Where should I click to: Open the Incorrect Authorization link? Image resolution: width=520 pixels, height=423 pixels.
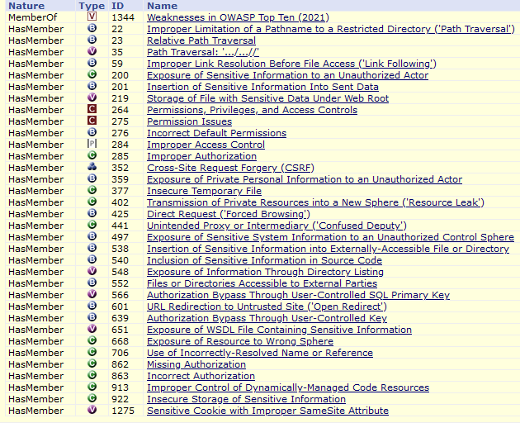pyautogui.click(x=201, y=376)
